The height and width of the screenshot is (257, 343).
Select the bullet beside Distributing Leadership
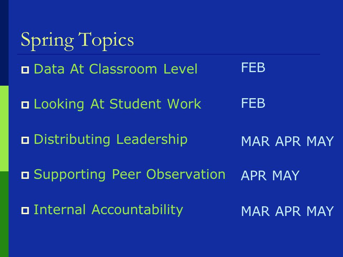tap(25, 140)
